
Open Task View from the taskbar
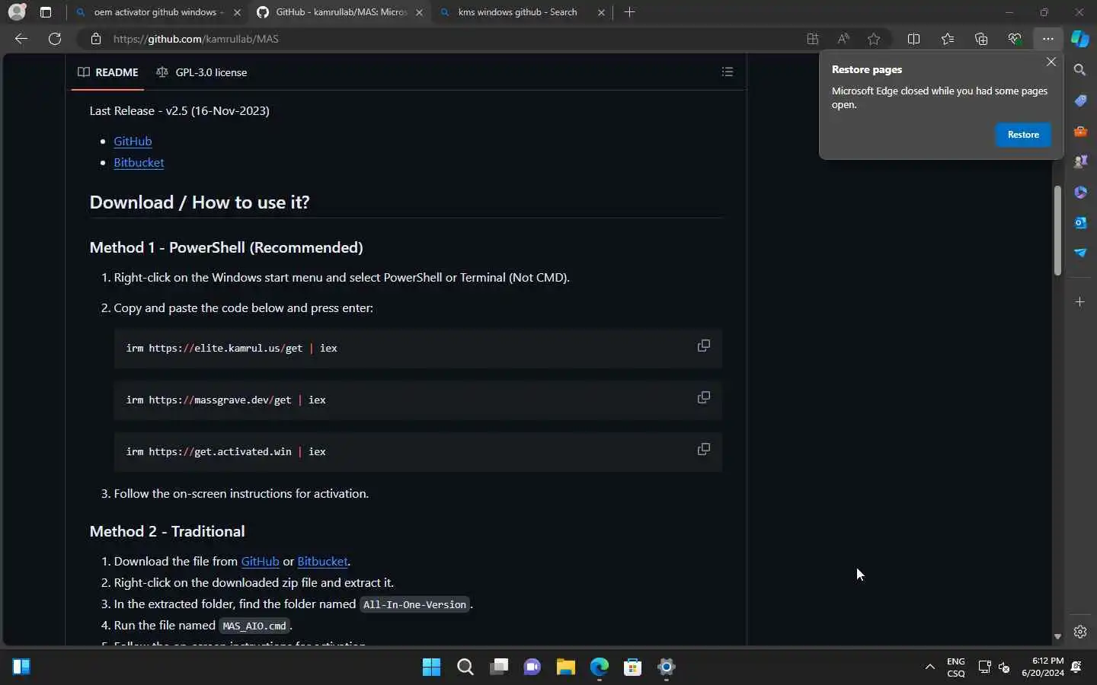(499, 667)
